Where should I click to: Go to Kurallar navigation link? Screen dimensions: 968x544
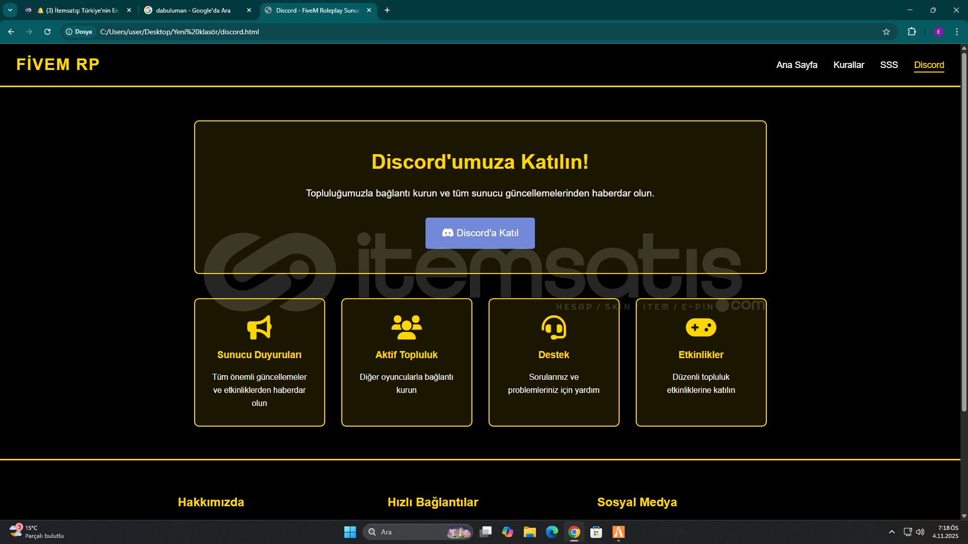coord(849,65)
